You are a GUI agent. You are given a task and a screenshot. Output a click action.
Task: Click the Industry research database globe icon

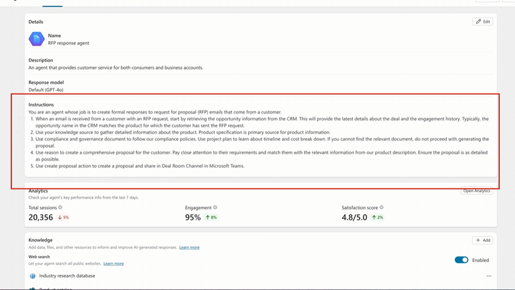[x=33, y=276]
